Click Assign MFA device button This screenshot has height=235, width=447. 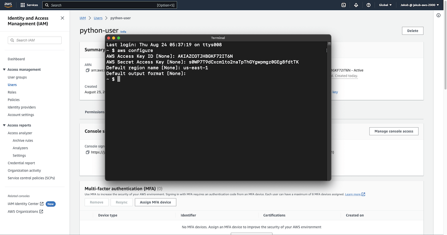click(155, 202)
